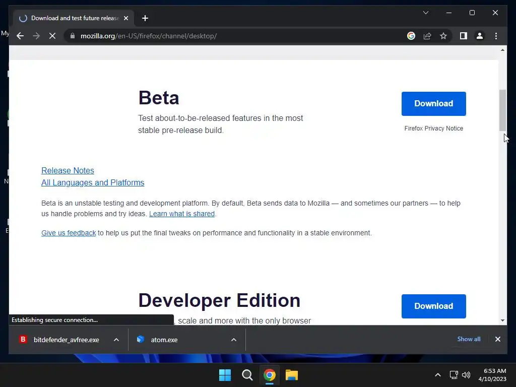Open the Chrome profile avatar
Viewport: 516px width, 387px height.
click(480, 36)
